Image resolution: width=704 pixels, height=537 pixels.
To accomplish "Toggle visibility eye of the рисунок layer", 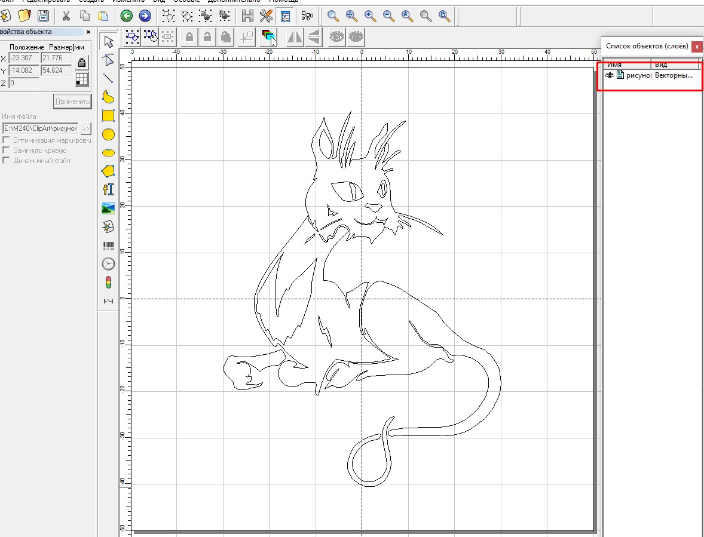I will 610,75.
